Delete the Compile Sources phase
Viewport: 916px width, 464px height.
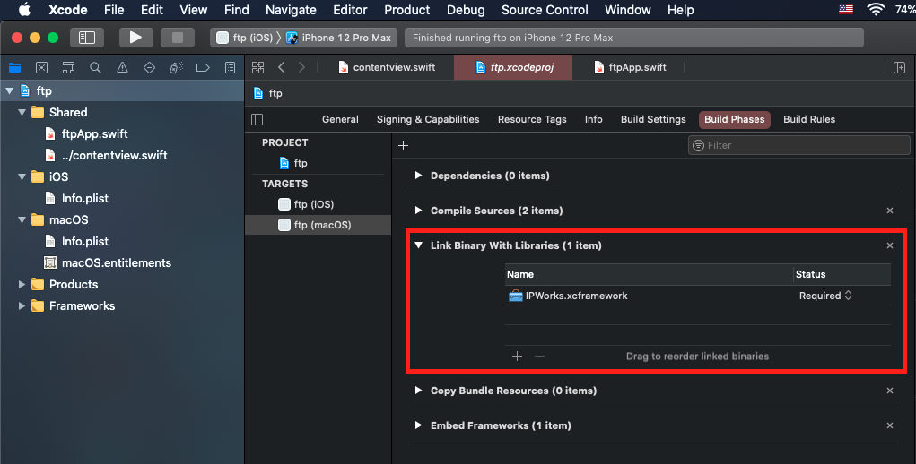(x=890, y=211)
